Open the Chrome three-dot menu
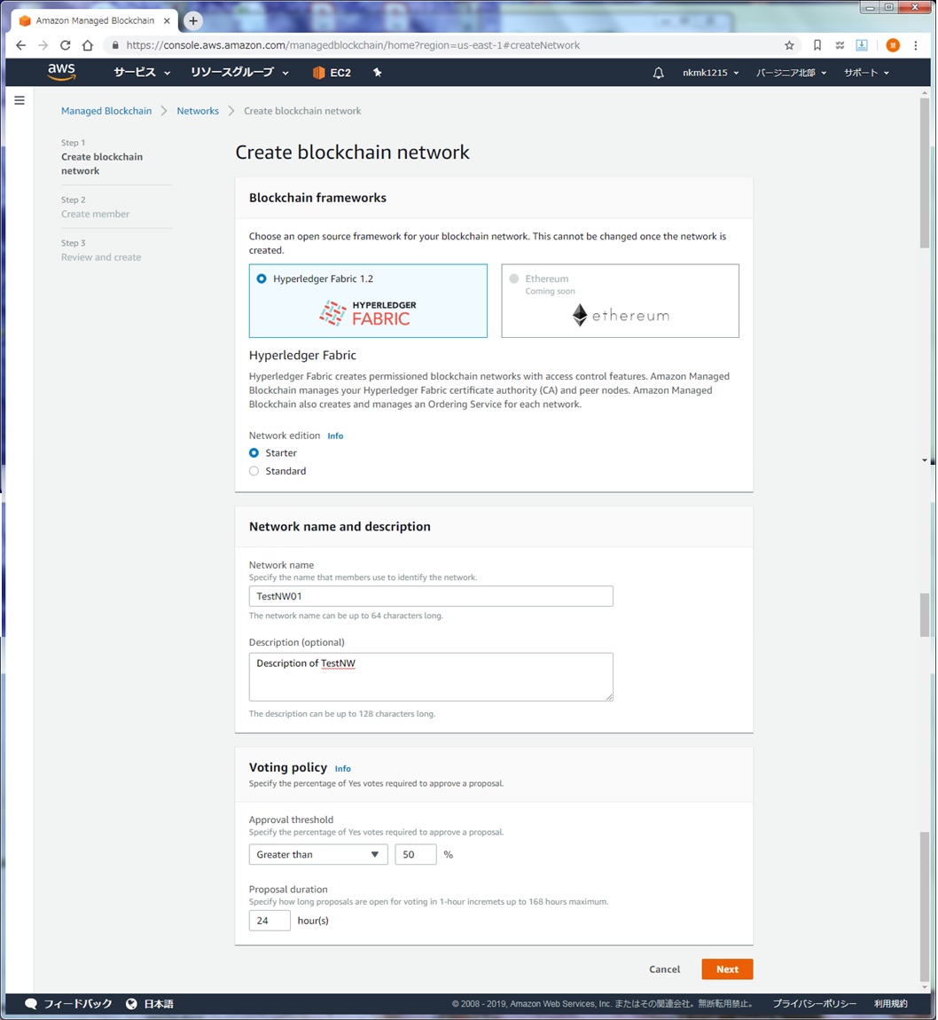 [915, 45]
